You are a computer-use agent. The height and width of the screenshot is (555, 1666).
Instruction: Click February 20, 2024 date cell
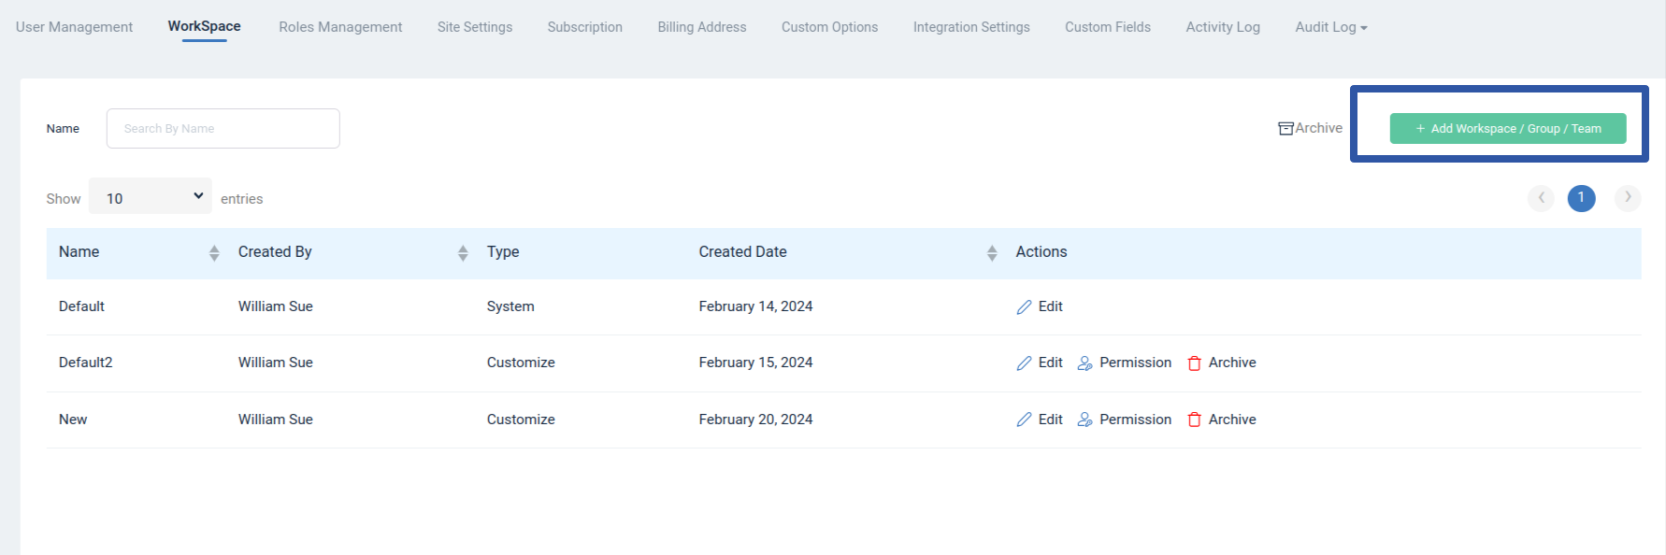755,420
